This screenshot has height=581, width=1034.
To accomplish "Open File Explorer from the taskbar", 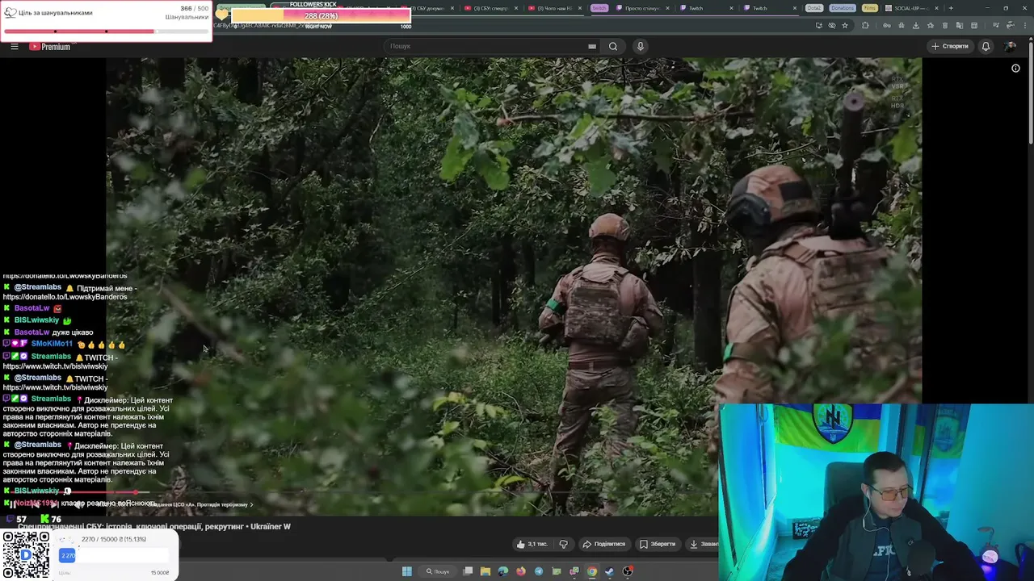I will pos(485,571).
